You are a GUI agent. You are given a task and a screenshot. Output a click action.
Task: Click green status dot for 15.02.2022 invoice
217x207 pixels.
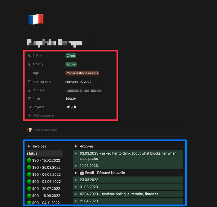click(29, 160)
